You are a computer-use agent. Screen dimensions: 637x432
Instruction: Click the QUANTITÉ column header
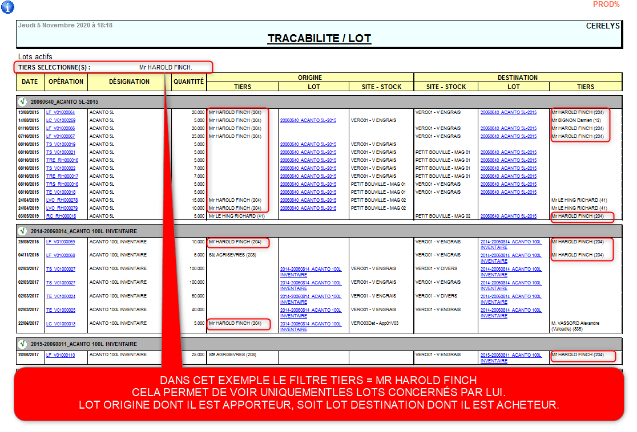click(188, 81)
